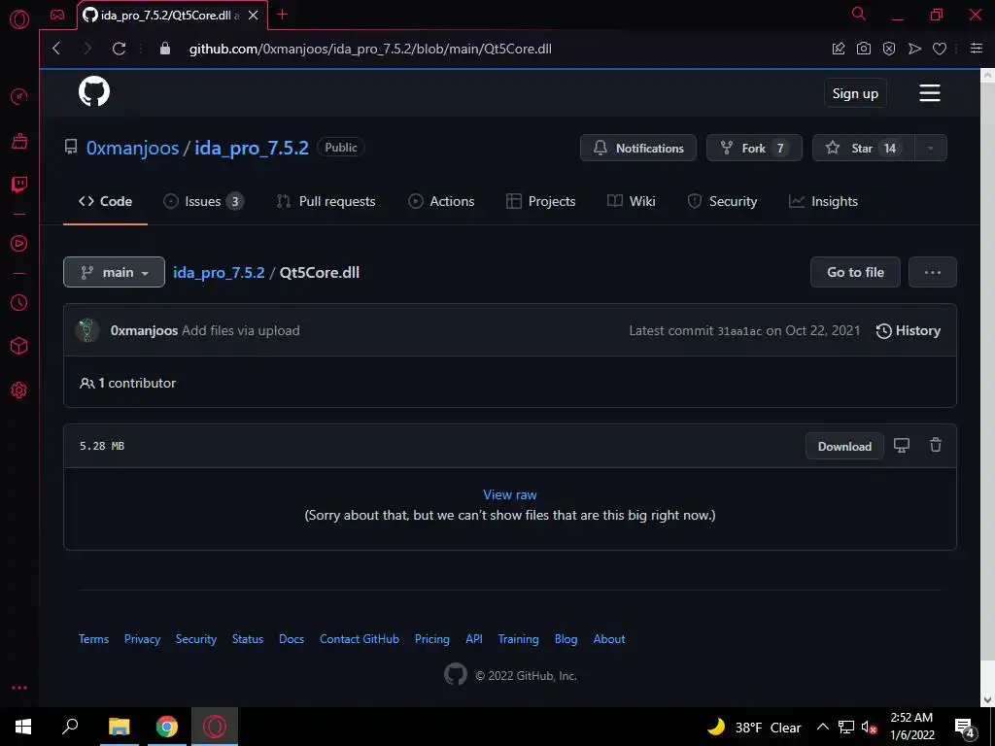The height and width of the screenshot is (746, 995).
Task: Open the Insights tab
Action: [823, 201]
